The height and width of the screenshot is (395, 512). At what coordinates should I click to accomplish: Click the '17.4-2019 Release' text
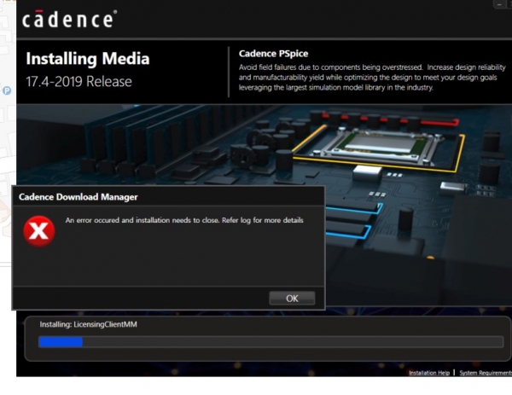point(79,82)
